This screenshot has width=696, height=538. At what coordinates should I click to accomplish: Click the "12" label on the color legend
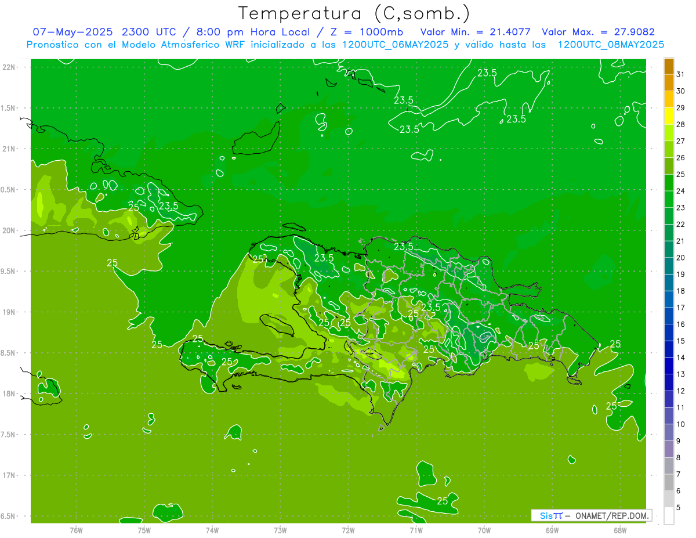click(x=681, y=391)
